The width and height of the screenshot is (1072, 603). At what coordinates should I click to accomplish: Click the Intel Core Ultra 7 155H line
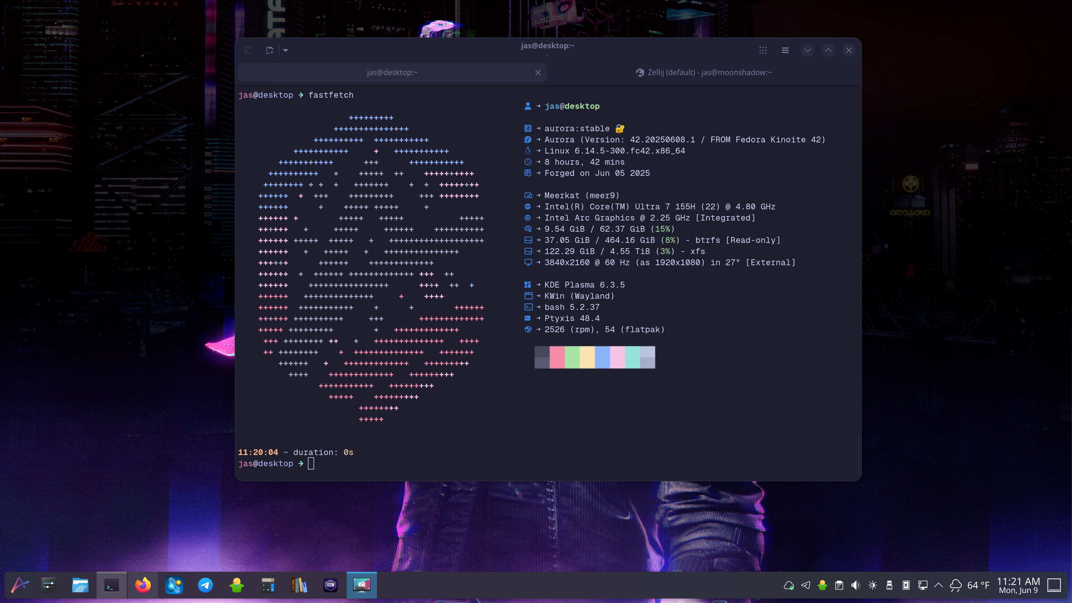pyautogui.click(x=660, y=206)
